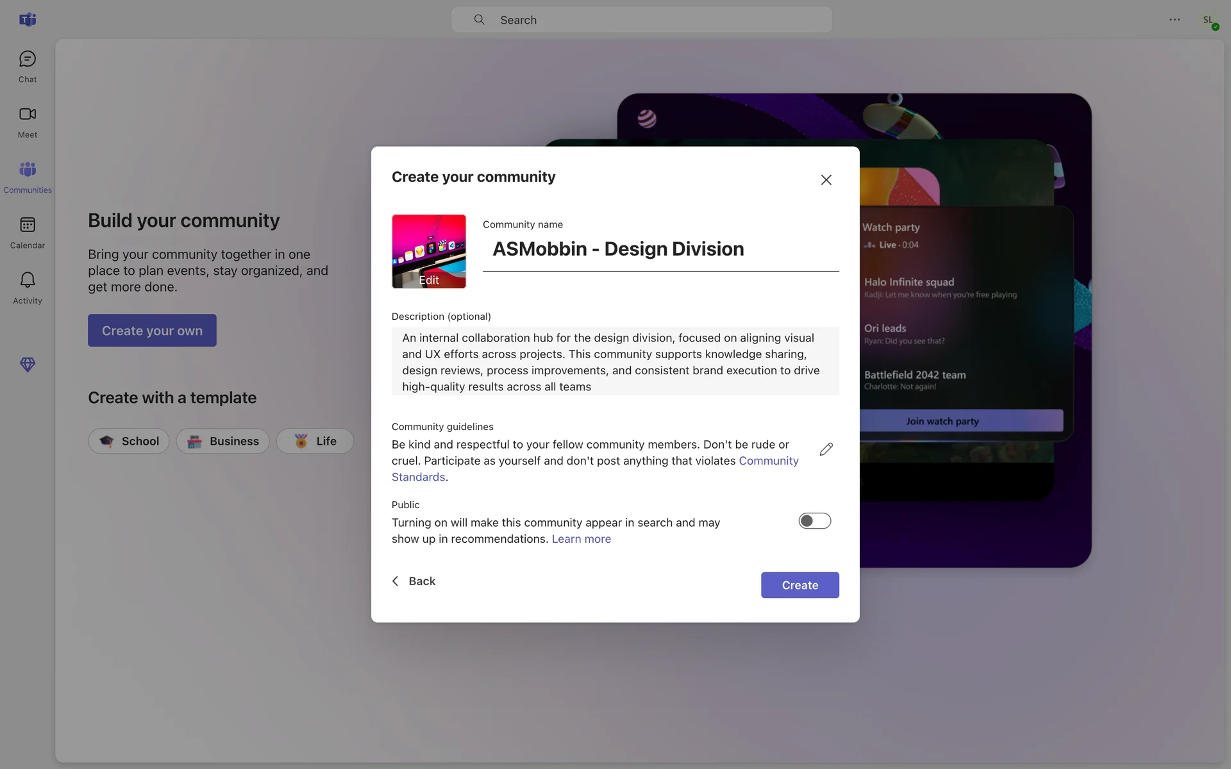1231x769 pixels.
Task: Edit community guidelines with pencil icon
Action: click(826, 449)
